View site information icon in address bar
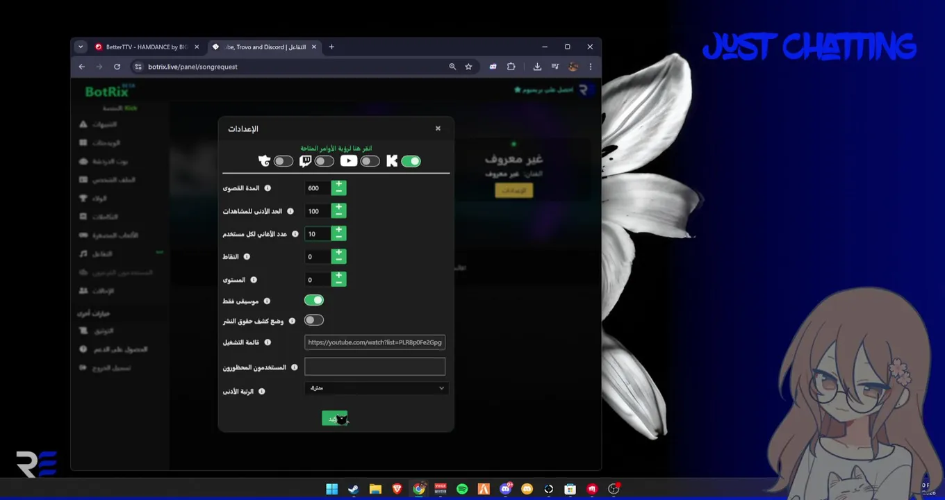The image size is (945, 500). point(138,67)
